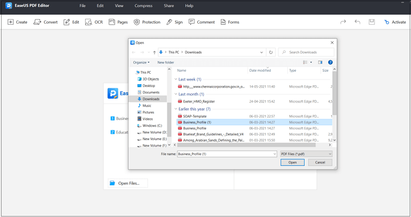Select Desktop in navigation pane
Image resolution: width=411 pixels, height=217 pixels.
pos(146,86)
